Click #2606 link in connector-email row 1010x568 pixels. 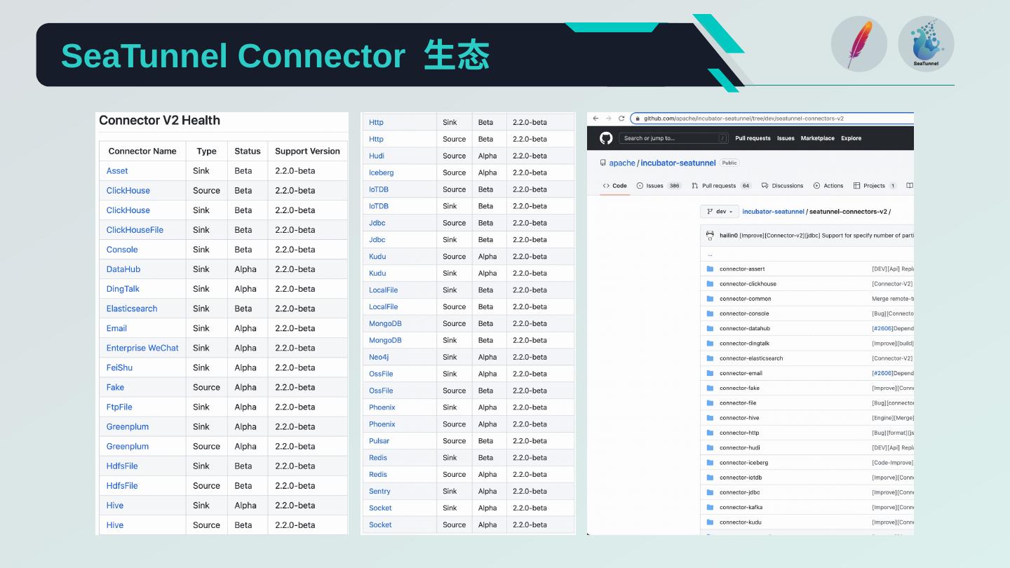882,373
